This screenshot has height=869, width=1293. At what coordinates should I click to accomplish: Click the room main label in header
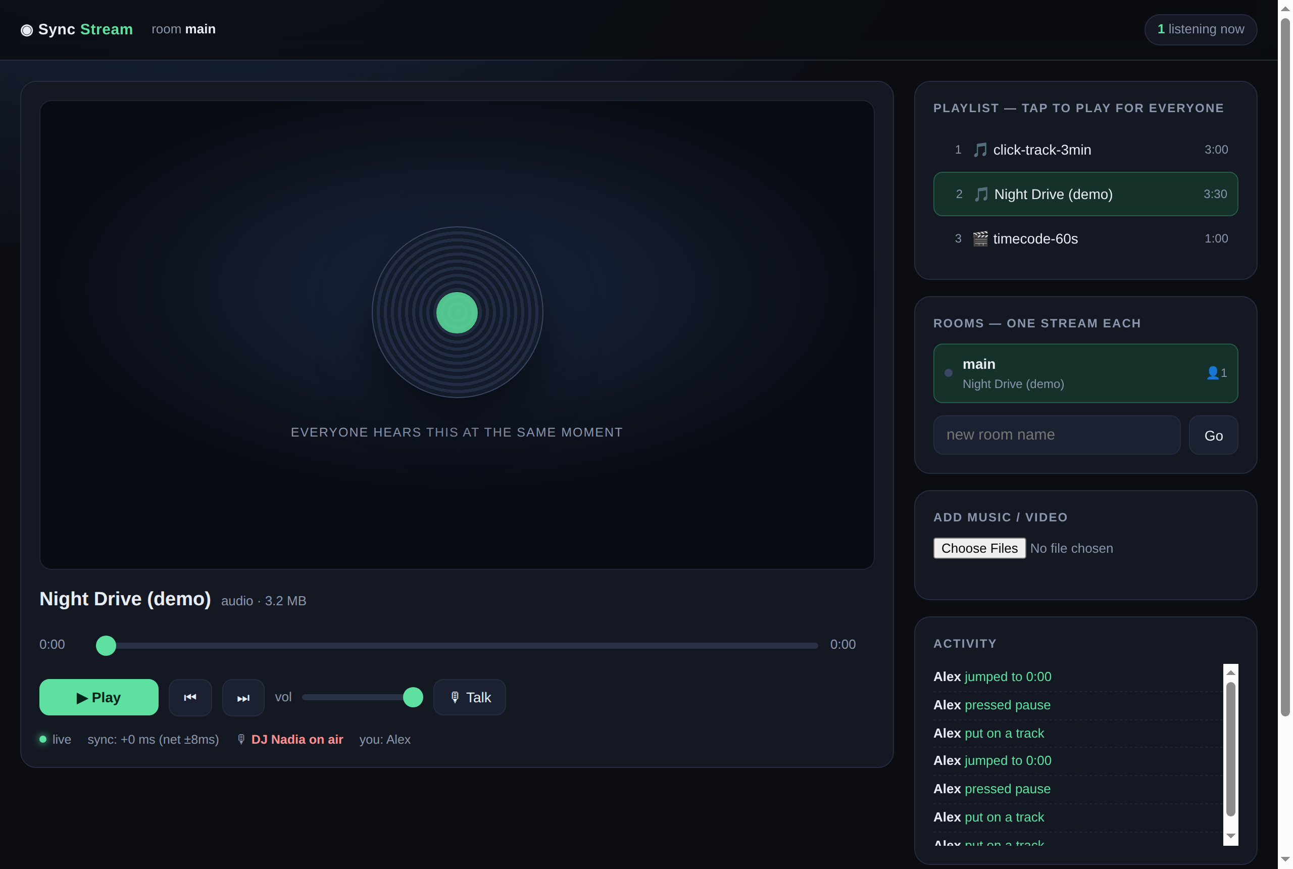point(183,29)
